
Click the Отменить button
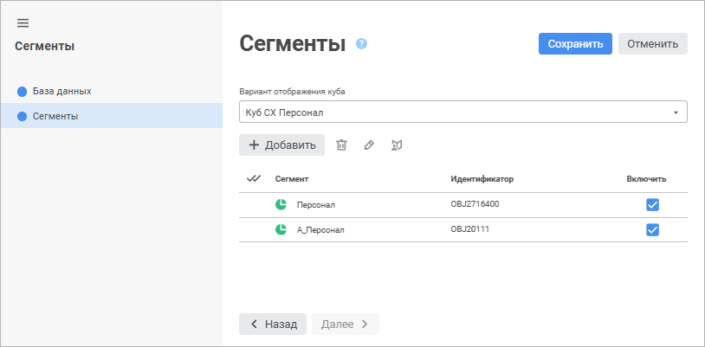pyautogui.click(x=652, y=43)
